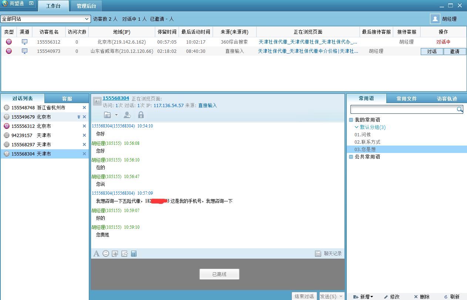Viewport: 467px width, 300px height.
Task: Open the 常用文件 tab
Action: [407, 99]
